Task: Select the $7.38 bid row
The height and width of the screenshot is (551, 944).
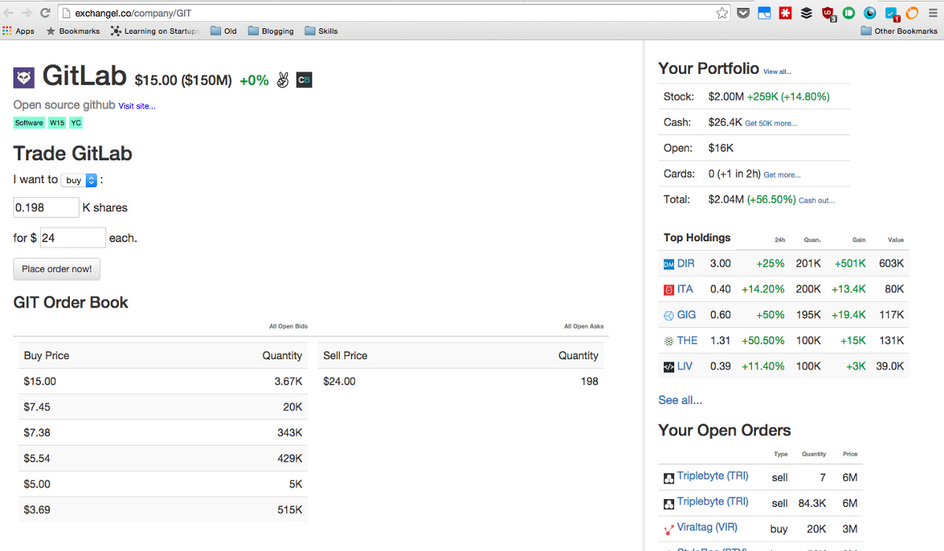Action: [163, 432]
